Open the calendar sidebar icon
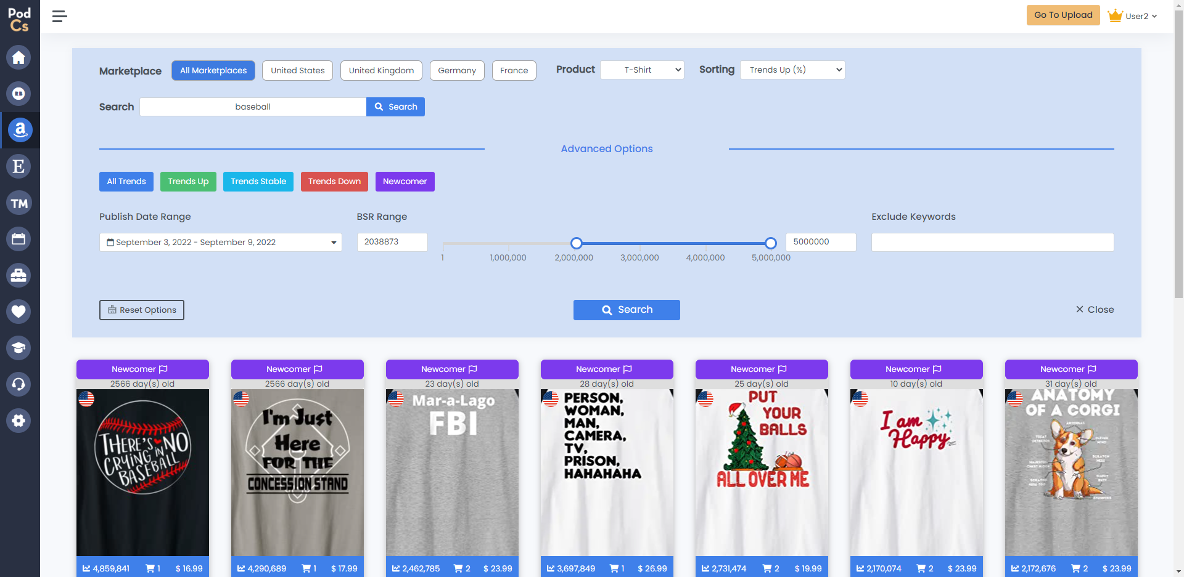1184x577 pixels. click(x=19, y=239)
